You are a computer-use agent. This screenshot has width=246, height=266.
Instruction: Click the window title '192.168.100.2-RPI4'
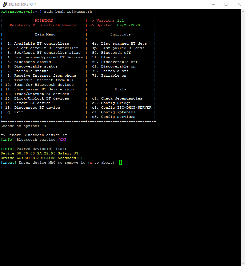coord(23,4)
